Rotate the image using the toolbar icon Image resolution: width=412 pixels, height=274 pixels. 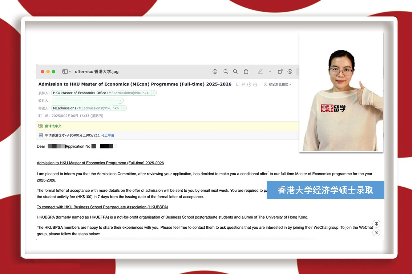[280, 72]
